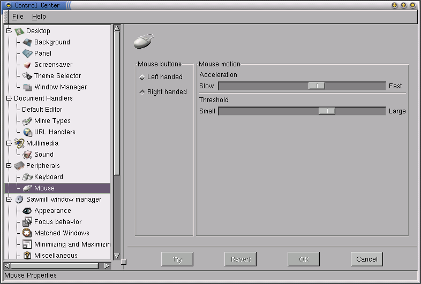Click the Cancel button

point(366,259)
